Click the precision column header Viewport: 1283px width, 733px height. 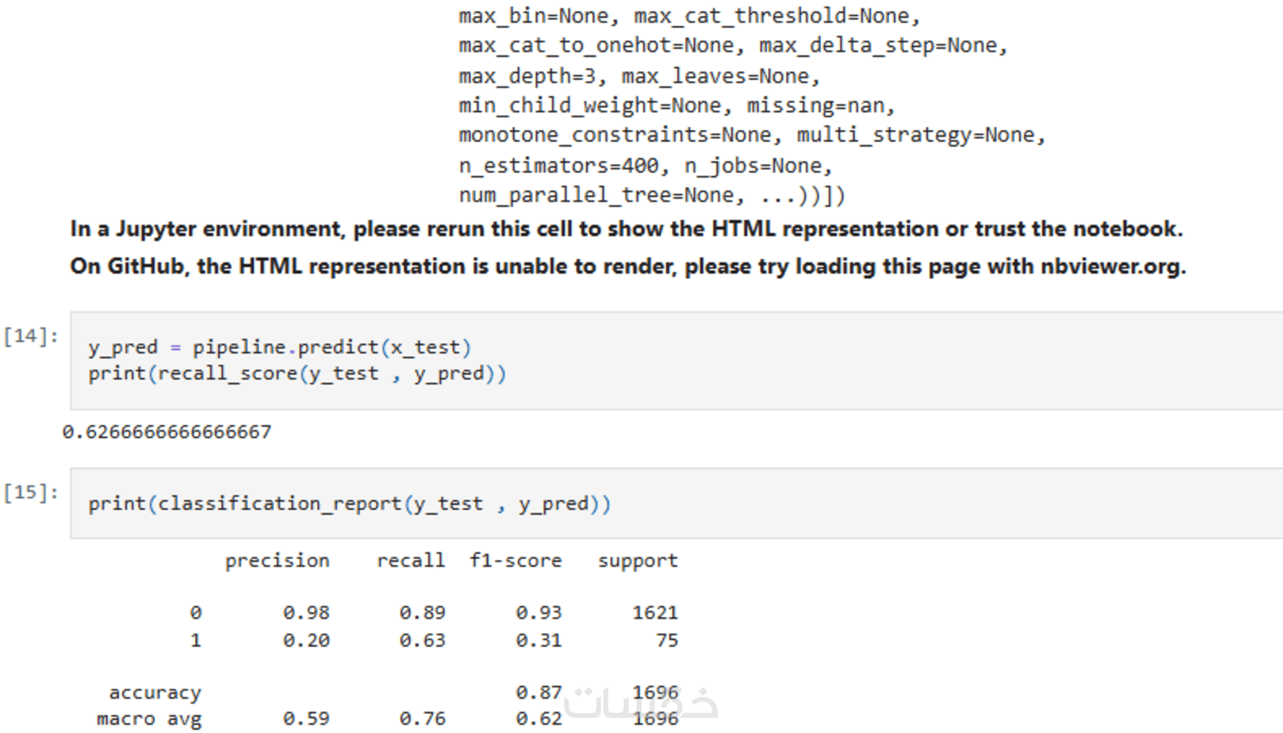pyautogui.click(x=277, y=561)
